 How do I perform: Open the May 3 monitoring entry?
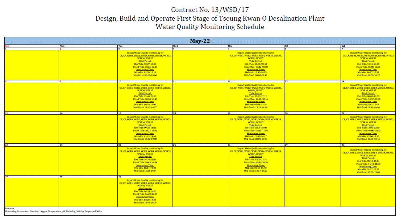[145, 64]
